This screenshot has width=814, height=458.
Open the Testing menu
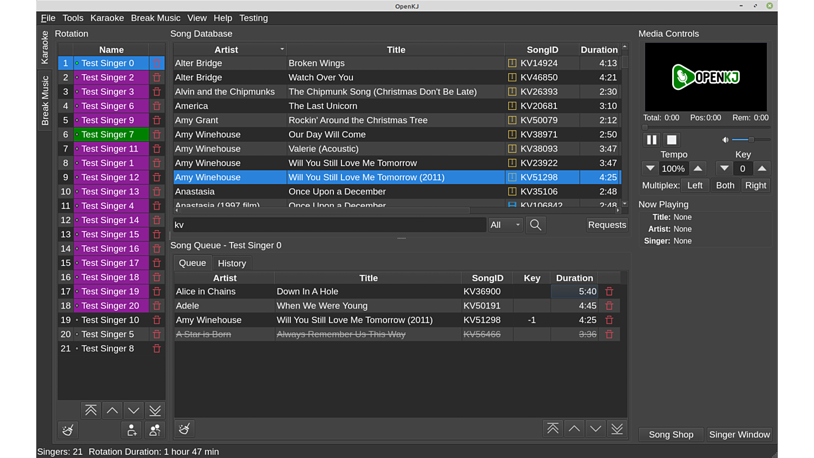tap(253, 18)
